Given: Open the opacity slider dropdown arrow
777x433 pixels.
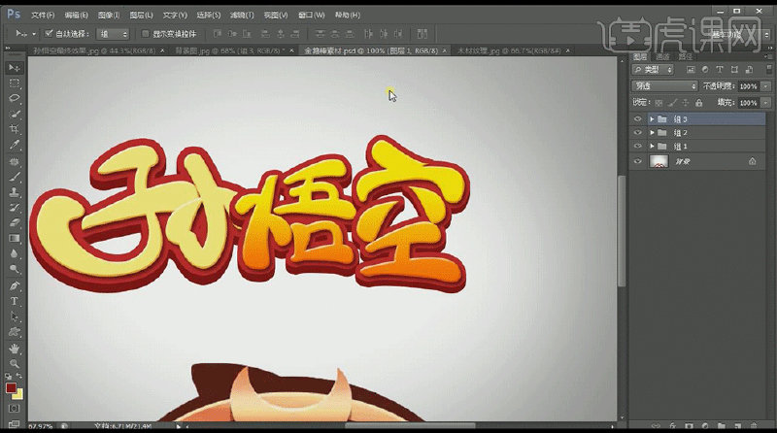Looking at the screenshot, I should (x=766, y=86).
